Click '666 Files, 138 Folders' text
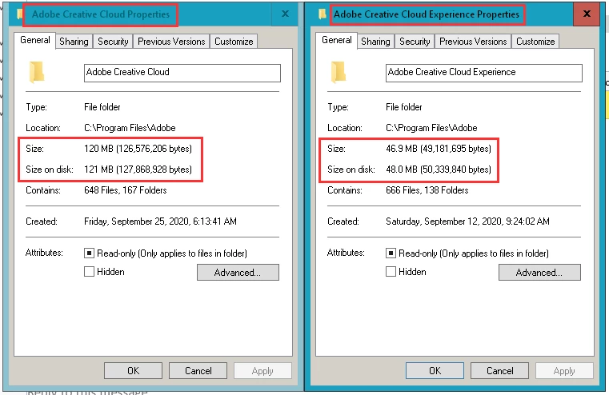 point(427,190)
